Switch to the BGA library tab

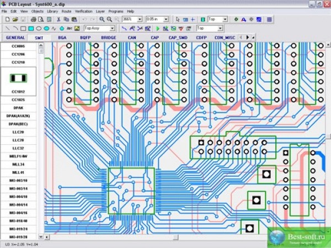(62, 38)
